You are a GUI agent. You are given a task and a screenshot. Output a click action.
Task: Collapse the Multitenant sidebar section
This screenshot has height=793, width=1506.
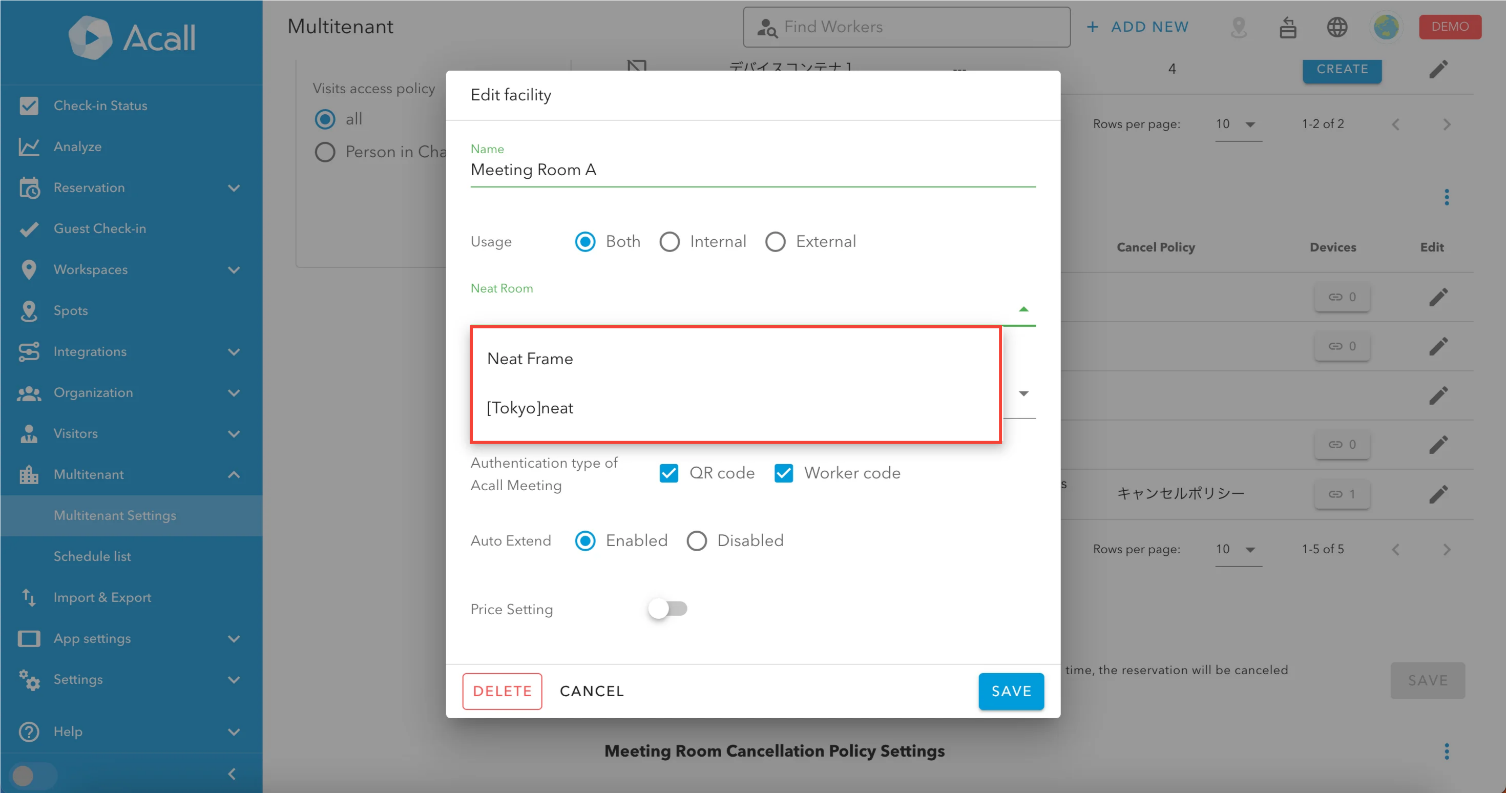[x=233, y=474]
